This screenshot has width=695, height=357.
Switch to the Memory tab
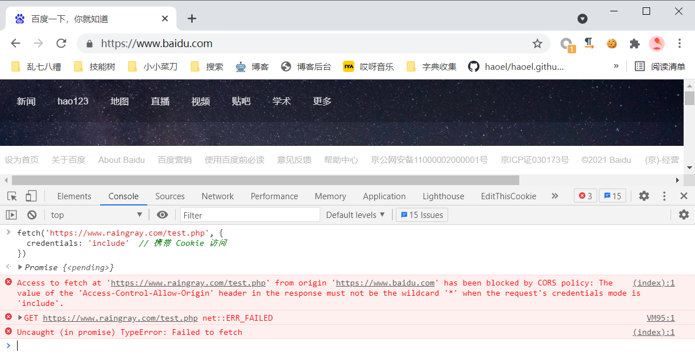click(x=330, y=196)
